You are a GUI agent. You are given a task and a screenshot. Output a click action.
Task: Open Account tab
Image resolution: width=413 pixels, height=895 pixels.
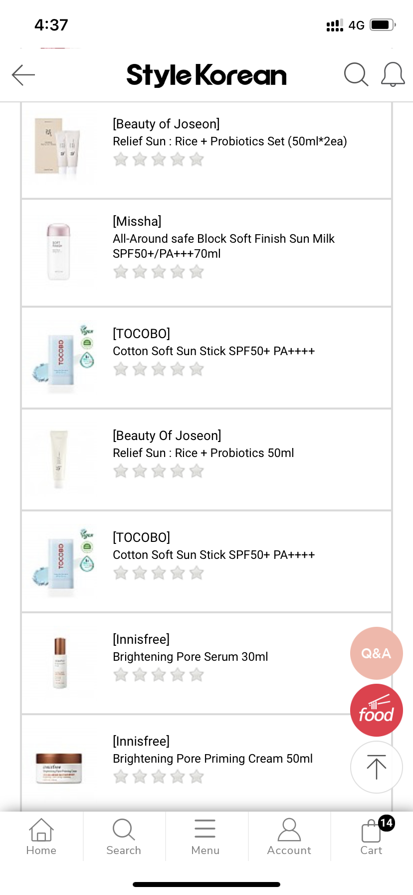[x=289, y=837]
